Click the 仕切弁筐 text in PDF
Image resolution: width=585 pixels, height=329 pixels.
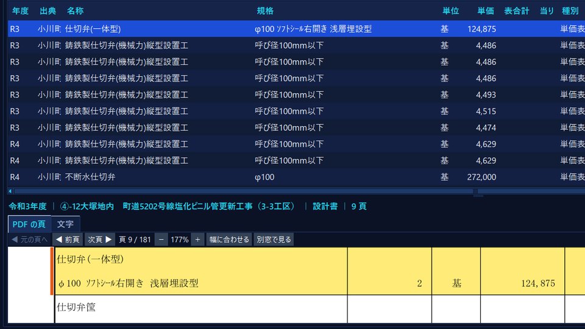pos(76,307)
